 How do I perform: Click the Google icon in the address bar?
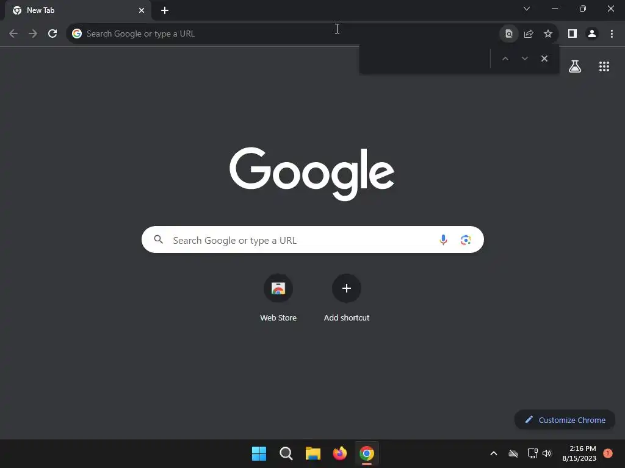tap(77, 34)
